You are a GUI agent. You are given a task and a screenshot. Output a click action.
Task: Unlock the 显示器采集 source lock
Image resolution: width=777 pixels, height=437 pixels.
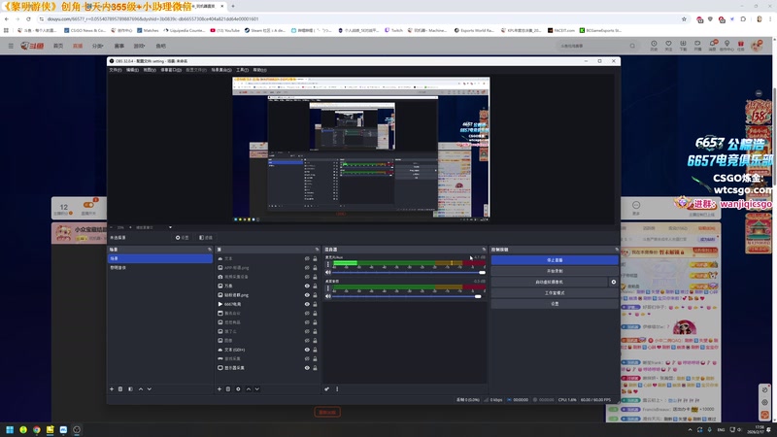pos(315,368)
